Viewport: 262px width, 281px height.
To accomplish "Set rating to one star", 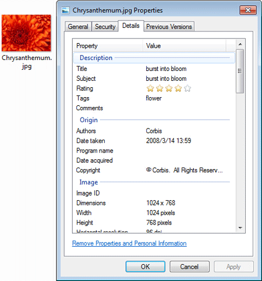I will click(x=150, y=88).
